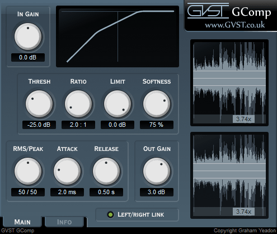Click the 2.0 ms attack value

point(67,192)
